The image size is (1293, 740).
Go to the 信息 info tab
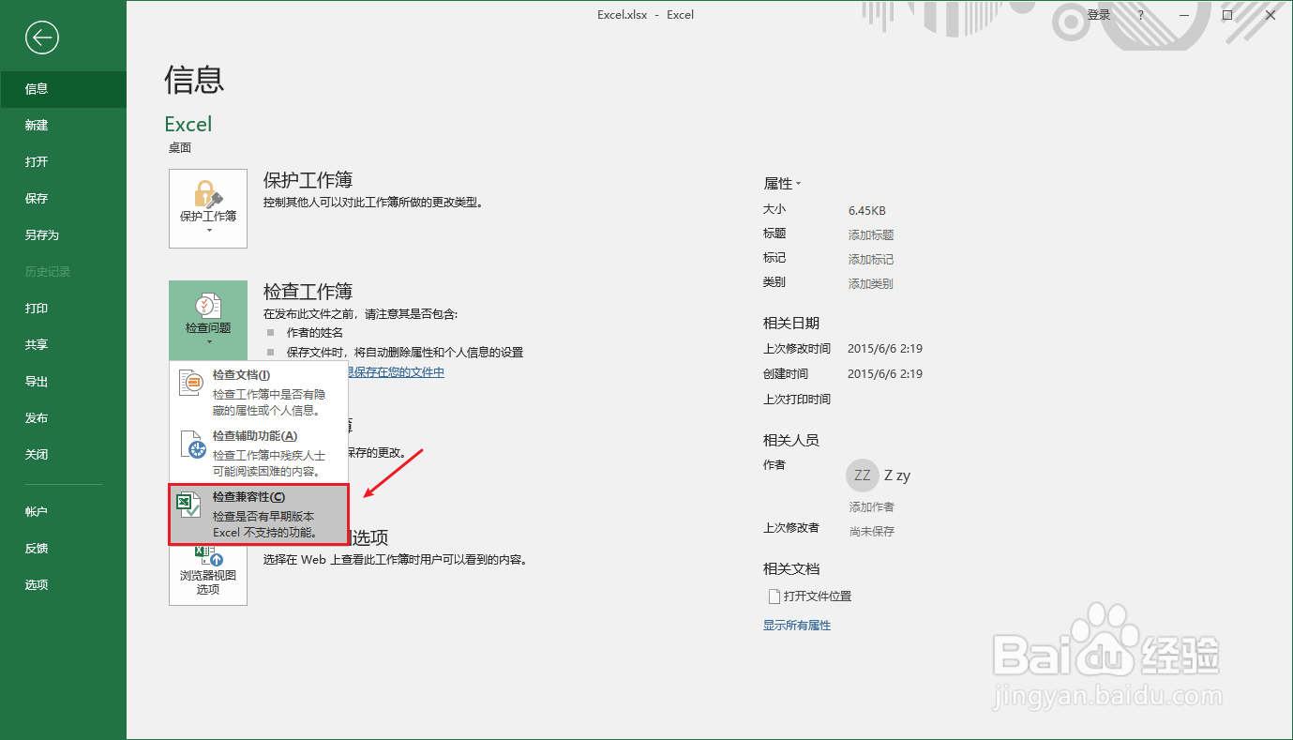coord(63,89)
